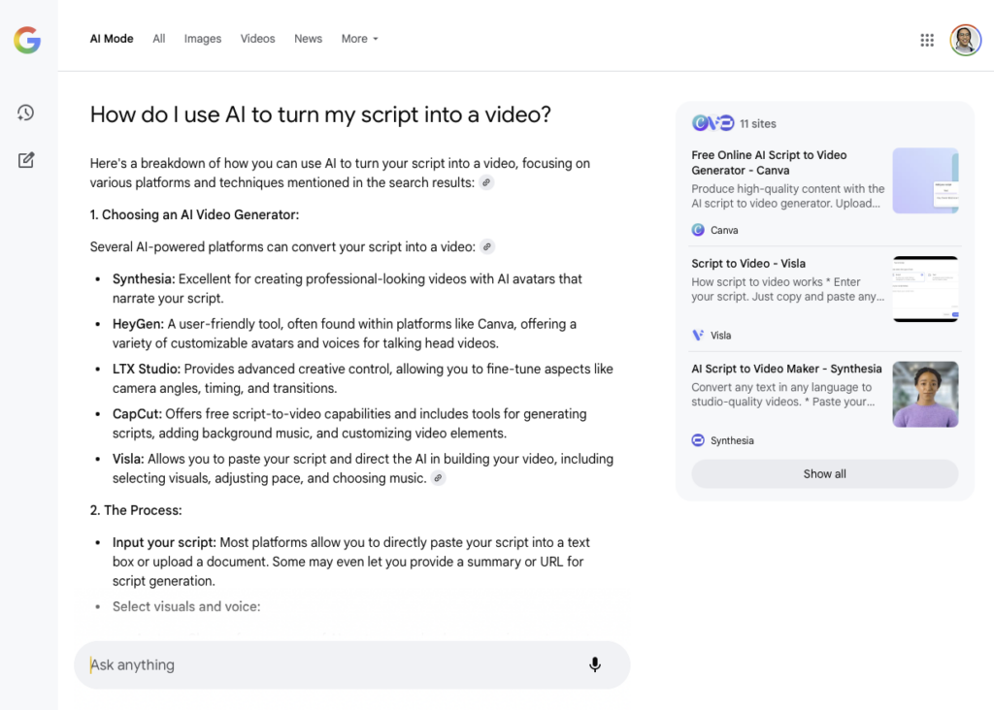
Task: Focus the 'Ask anything' input field
Action: click(x=351, y=664)
